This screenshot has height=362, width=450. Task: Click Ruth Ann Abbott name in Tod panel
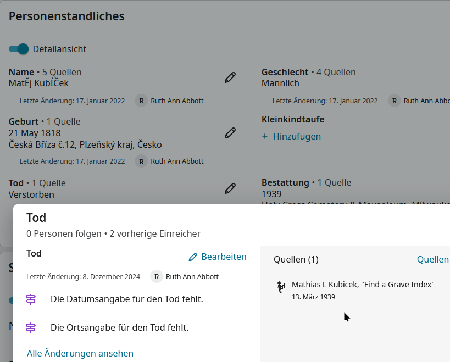[192, 277]
